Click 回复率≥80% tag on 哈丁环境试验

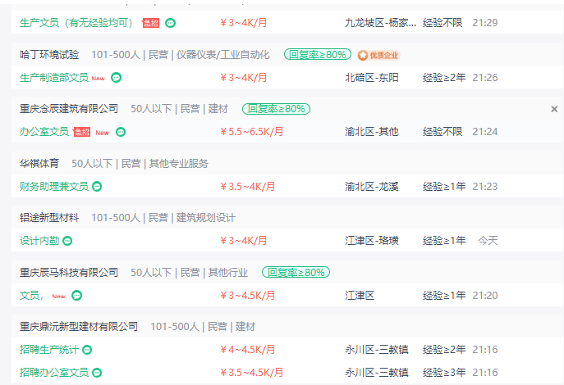coord(318,55)
